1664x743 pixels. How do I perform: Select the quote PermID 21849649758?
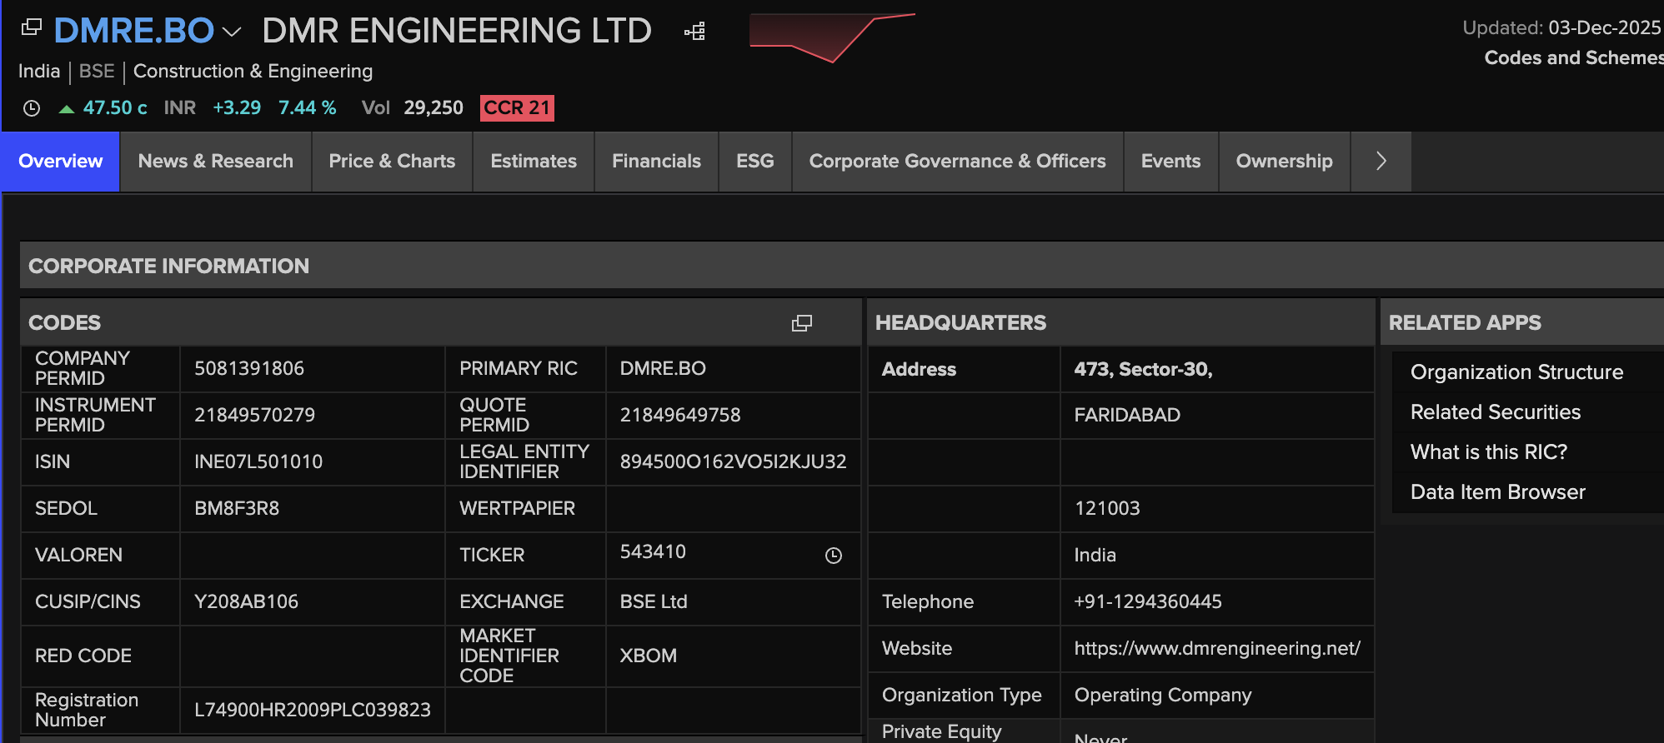[x=680, y=416]
